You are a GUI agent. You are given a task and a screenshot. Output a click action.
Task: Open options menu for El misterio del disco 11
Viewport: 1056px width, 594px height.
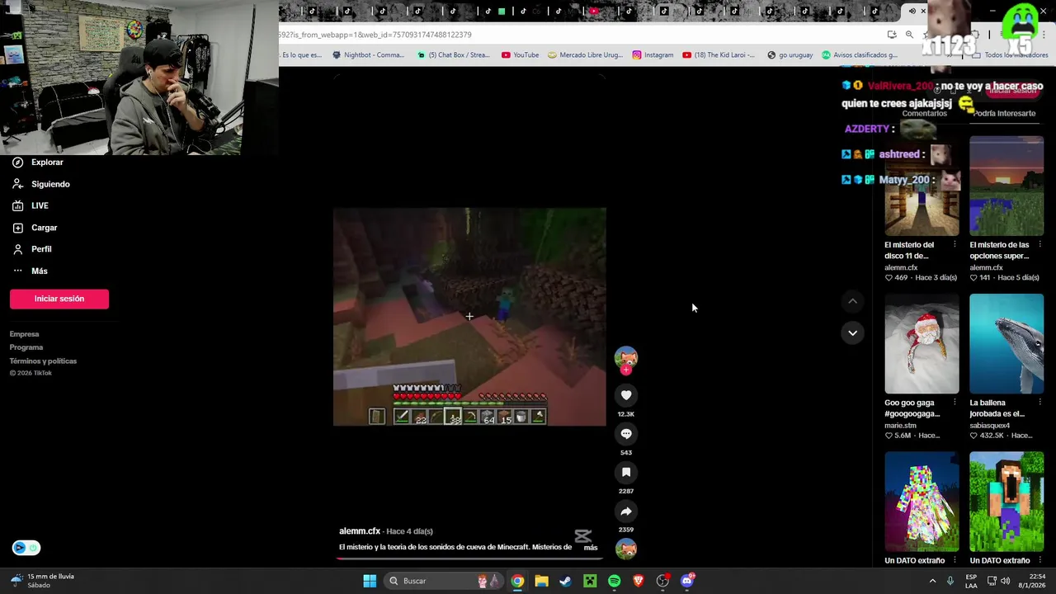955,245
